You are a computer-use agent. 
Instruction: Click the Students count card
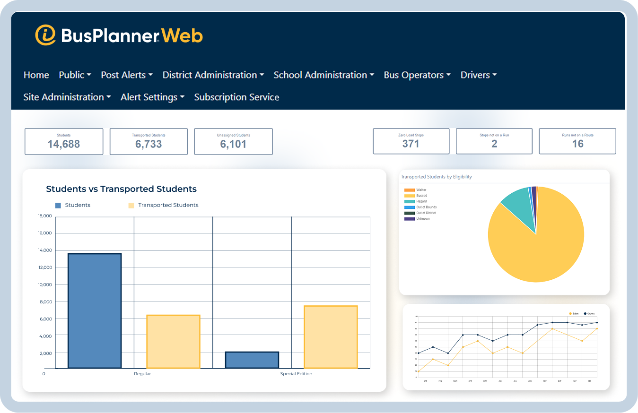tap(64, 141)
